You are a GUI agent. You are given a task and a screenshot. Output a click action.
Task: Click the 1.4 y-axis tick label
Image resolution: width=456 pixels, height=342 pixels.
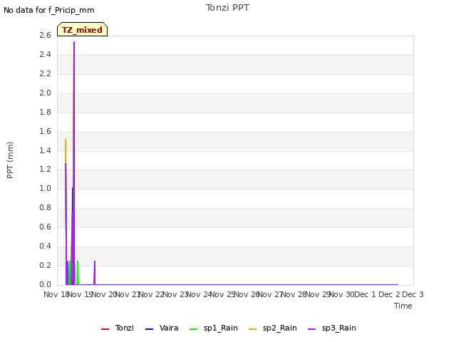[x=45, y=150]
